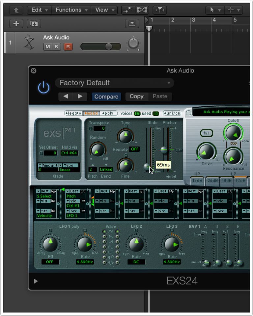
Task: Click the Ask Audio track pan knob
Action: click(133, 43)
